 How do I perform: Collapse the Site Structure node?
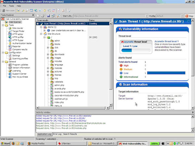(41, 34)
